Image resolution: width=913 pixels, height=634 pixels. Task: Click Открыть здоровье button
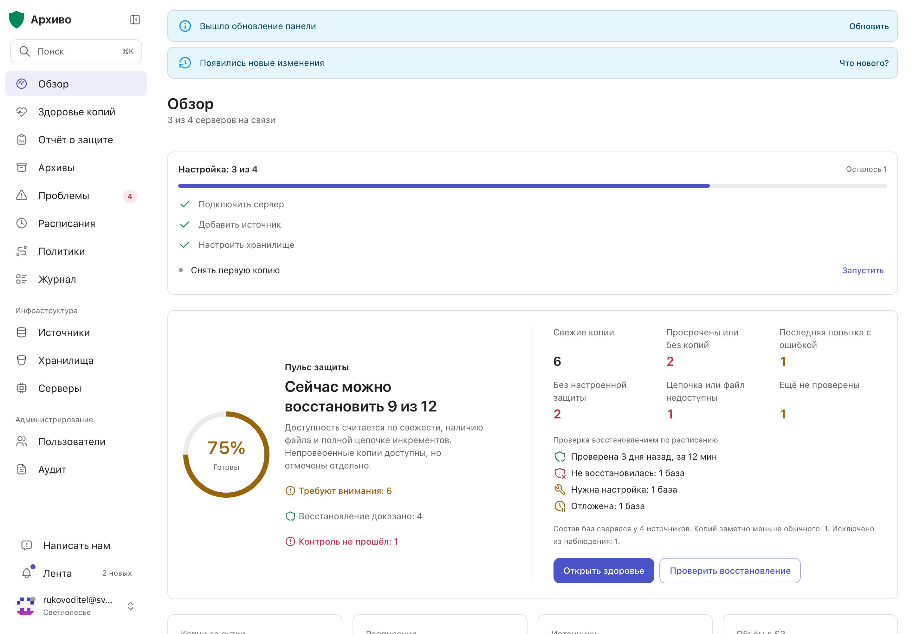[604, 570]
